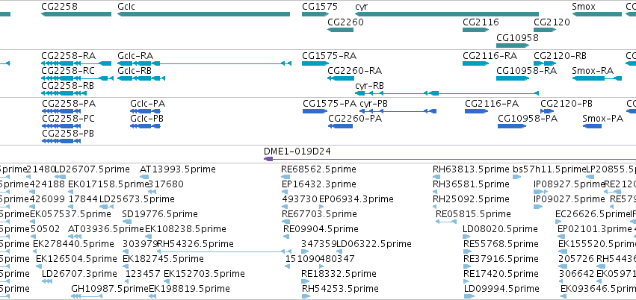Click EST RH54253.5prime
This screenshot has height=300, width=636.
[340, 289]
